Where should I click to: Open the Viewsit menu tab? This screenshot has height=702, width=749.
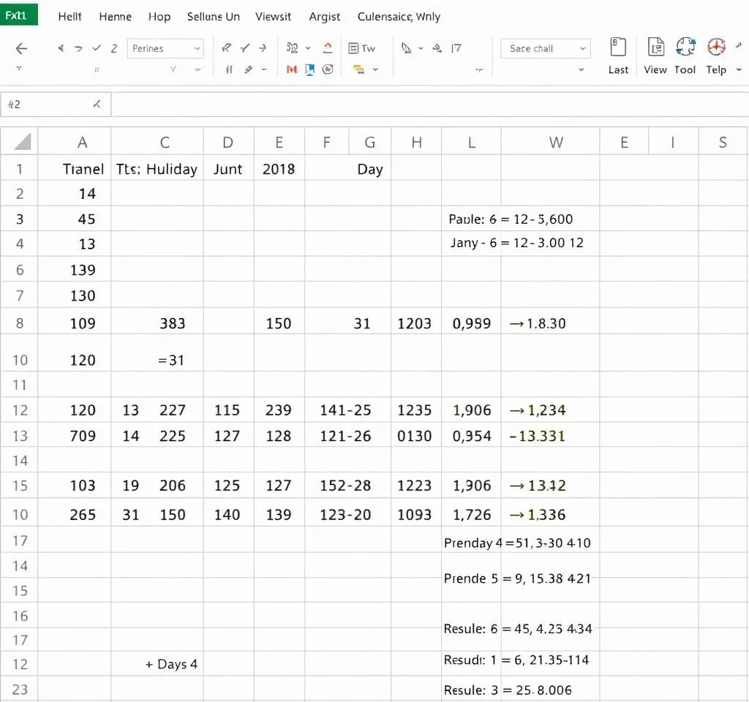tap(273, 16)
